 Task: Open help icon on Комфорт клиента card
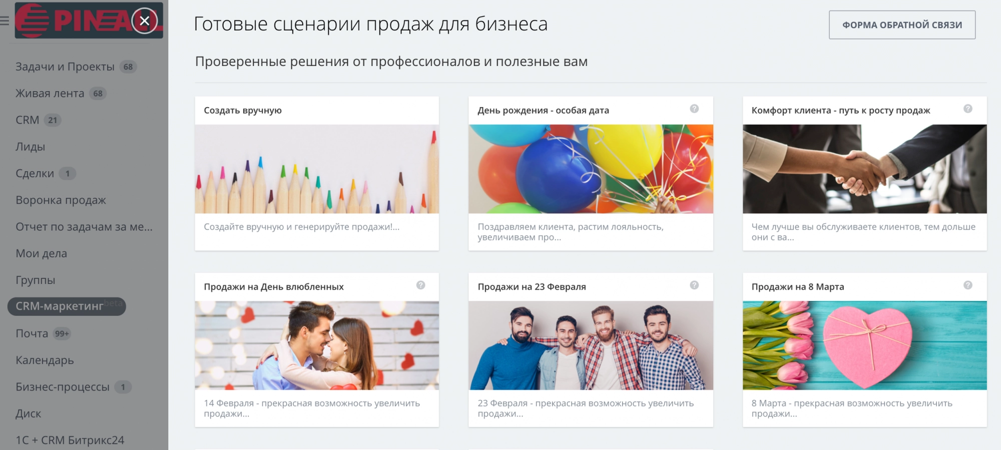(x=968, y=109)
